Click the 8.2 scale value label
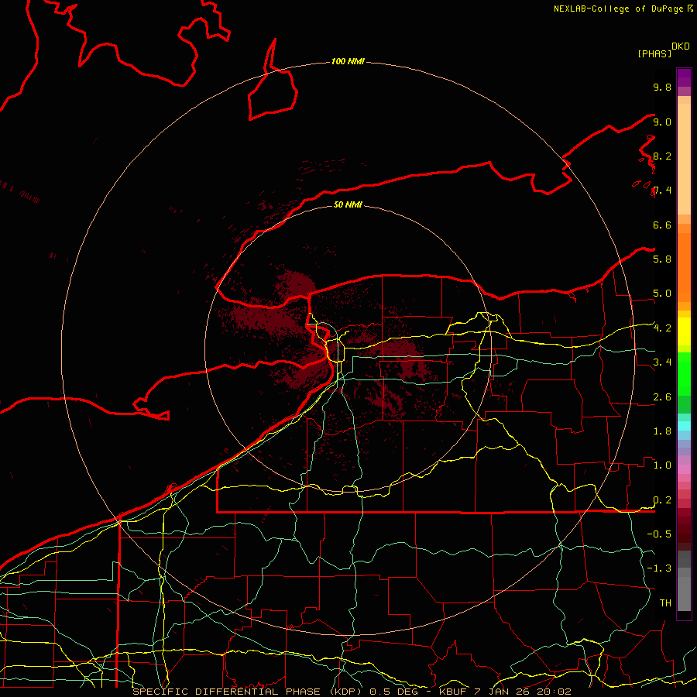This screenshot has height=697, width=697. [x=662, y=156]
